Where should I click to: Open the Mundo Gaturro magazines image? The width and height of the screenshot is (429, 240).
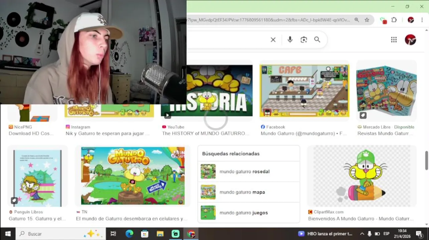tap(386, 91)
